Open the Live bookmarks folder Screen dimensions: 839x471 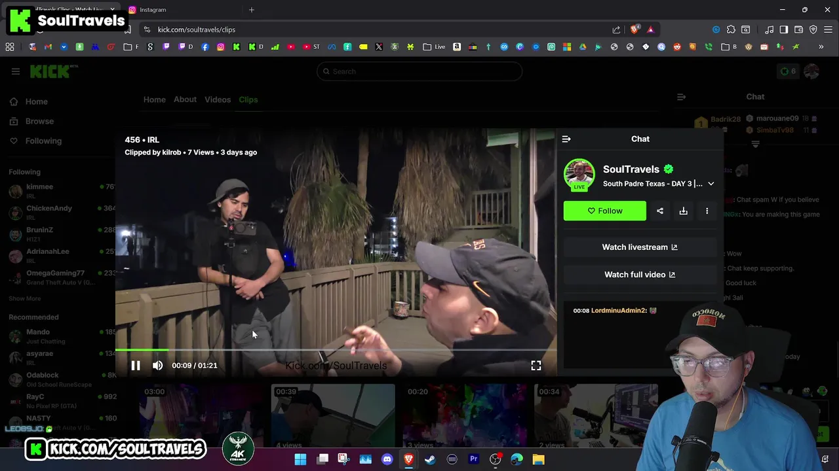[x=434, y=47]
